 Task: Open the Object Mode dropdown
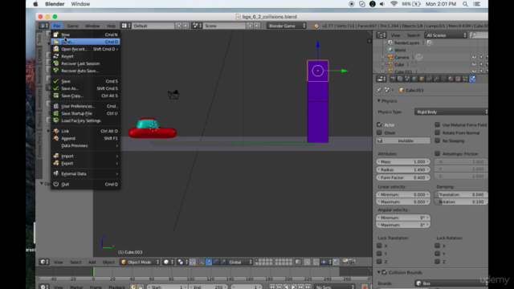(x=140, y=262)
